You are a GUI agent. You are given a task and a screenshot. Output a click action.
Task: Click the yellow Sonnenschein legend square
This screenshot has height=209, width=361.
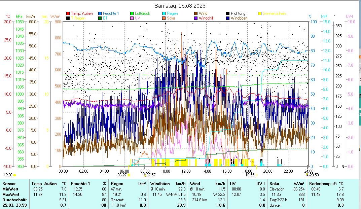pyautogui.click(x=260, y=13)
